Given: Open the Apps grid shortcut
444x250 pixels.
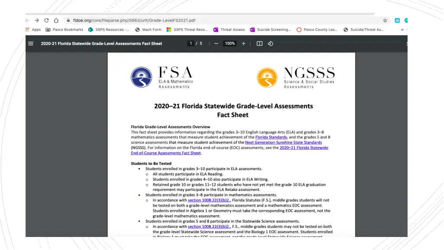Looking at the screenshot, I should point(33,30).
